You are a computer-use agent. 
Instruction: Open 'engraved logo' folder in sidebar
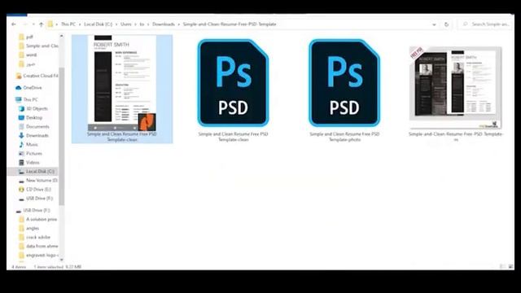pyautogui.click(x=38, y=255)
